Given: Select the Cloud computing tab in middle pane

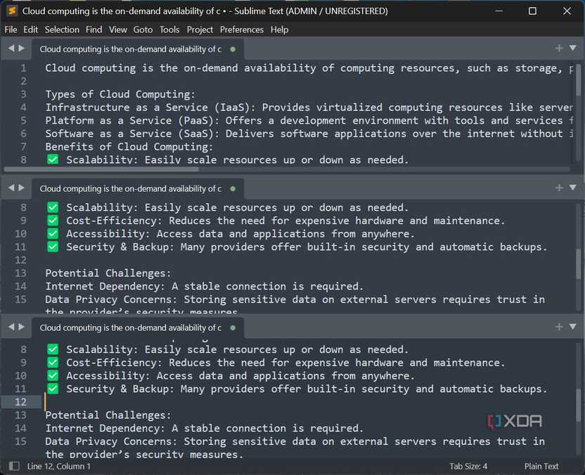Looking at the screenshot, I should pos(138,188).
